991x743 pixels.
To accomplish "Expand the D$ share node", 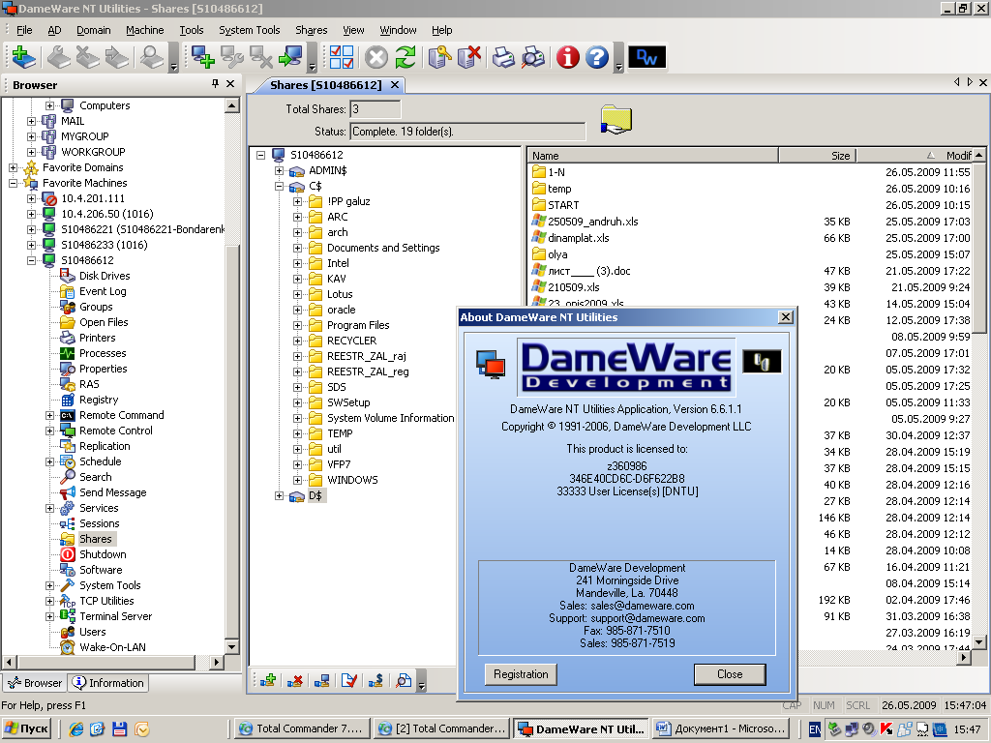I will 280,495.
